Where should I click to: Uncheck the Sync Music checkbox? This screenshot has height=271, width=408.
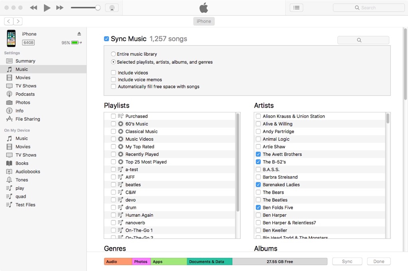(106, 39)
